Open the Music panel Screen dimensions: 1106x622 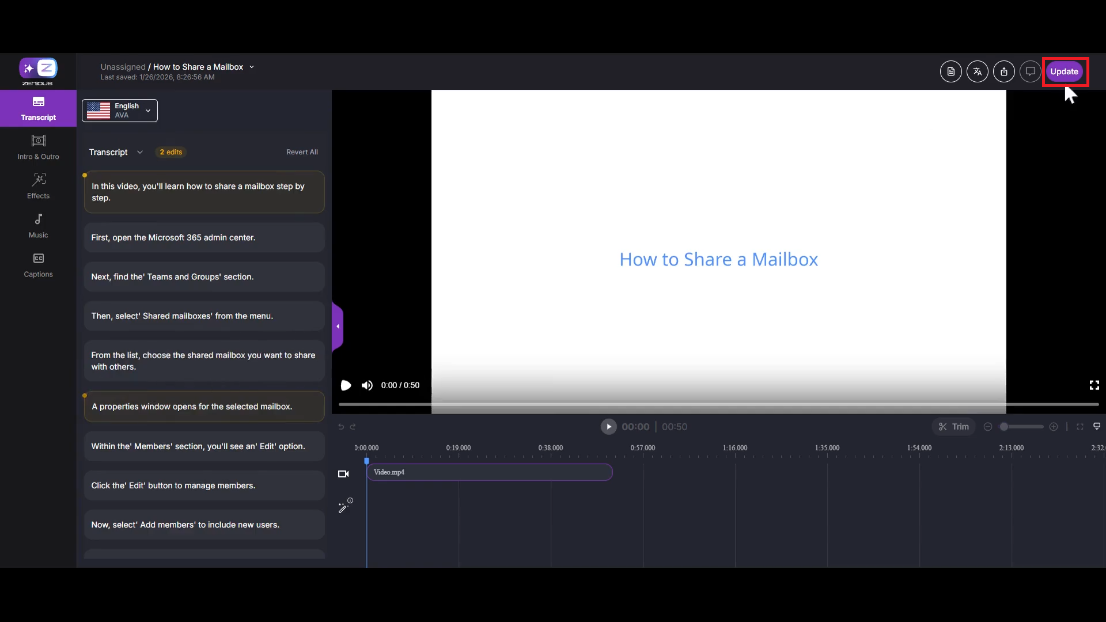coord(38,225)
